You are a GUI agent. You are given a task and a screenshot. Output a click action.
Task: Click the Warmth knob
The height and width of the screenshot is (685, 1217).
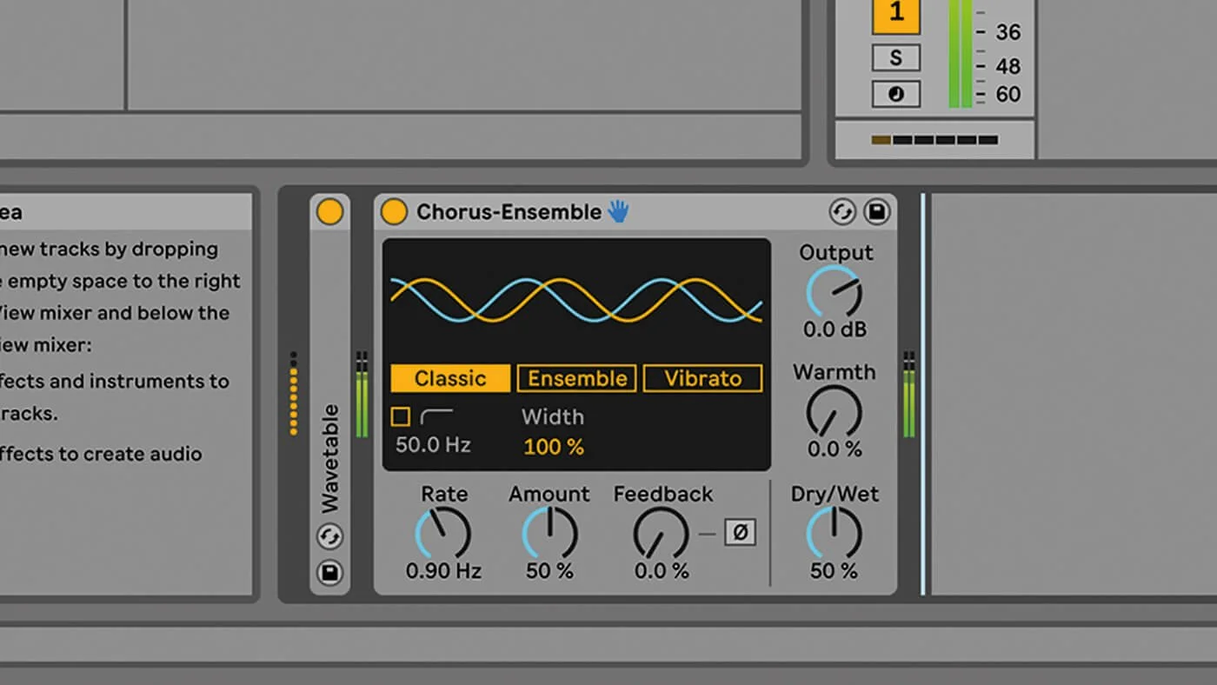pyautogui.click(x=834, y=411)
